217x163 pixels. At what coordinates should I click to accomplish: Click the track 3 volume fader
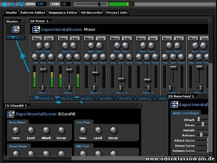coord(95,73)
